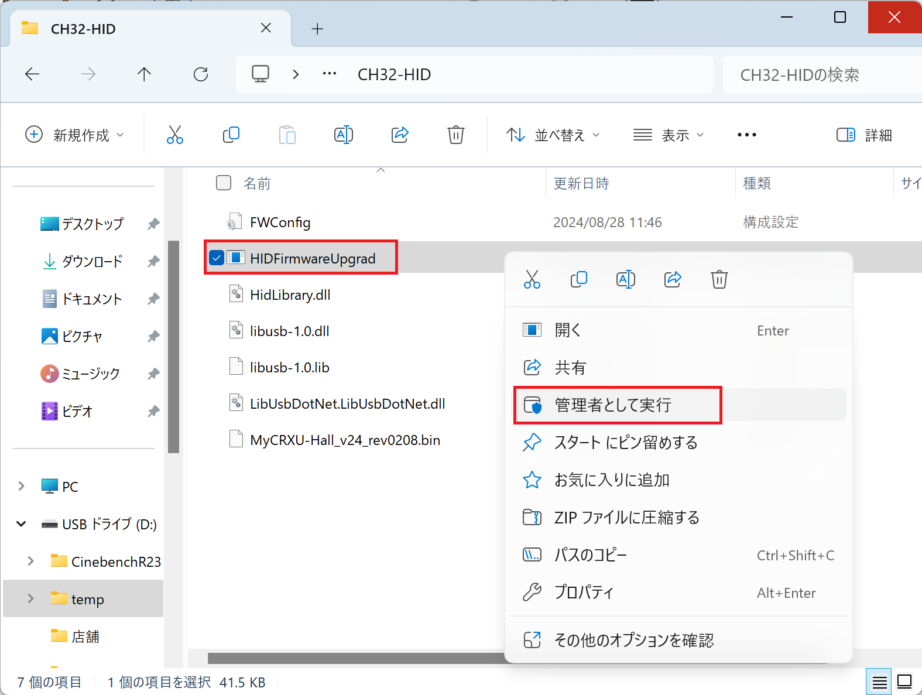Select プロパティ in the context menu
922x695 pixels.
pyautogui.click(x=584, y=593)
